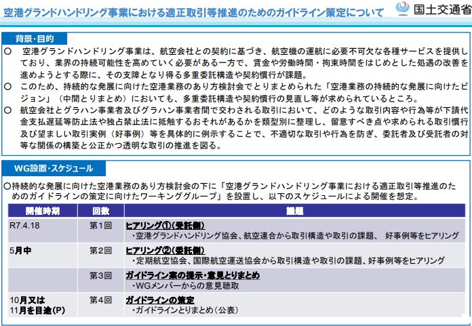The height and width of the screenshot is (326, 472).
Task: Click circle bullet before このため paragraph
Action: tap(7, 87)
